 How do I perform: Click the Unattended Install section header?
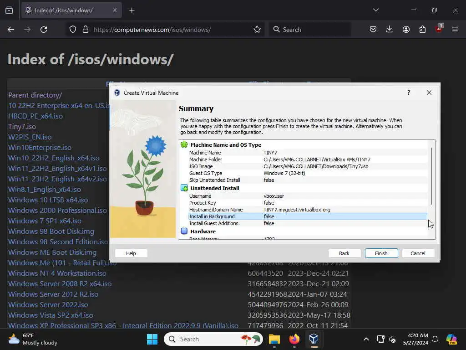coord(215,188)
